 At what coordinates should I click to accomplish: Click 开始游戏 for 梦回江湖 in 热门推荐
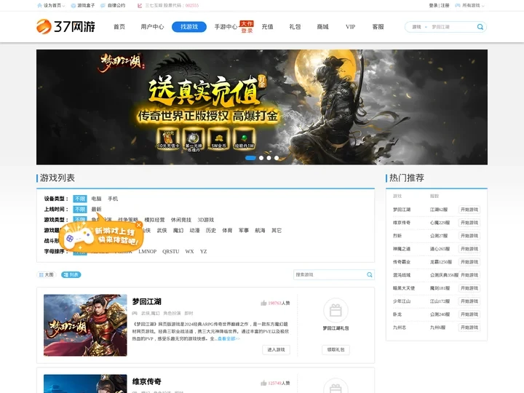(x=469, y=210)
